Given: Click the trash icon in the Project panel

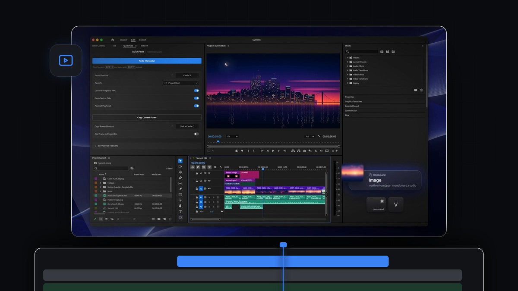Looking at the screenshot, I should (x=170, y=219).
